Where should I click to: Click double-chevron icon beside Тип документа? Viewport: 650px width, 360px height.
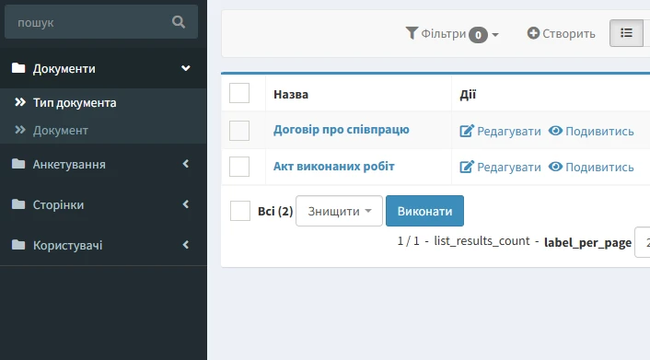coord(20,102)
